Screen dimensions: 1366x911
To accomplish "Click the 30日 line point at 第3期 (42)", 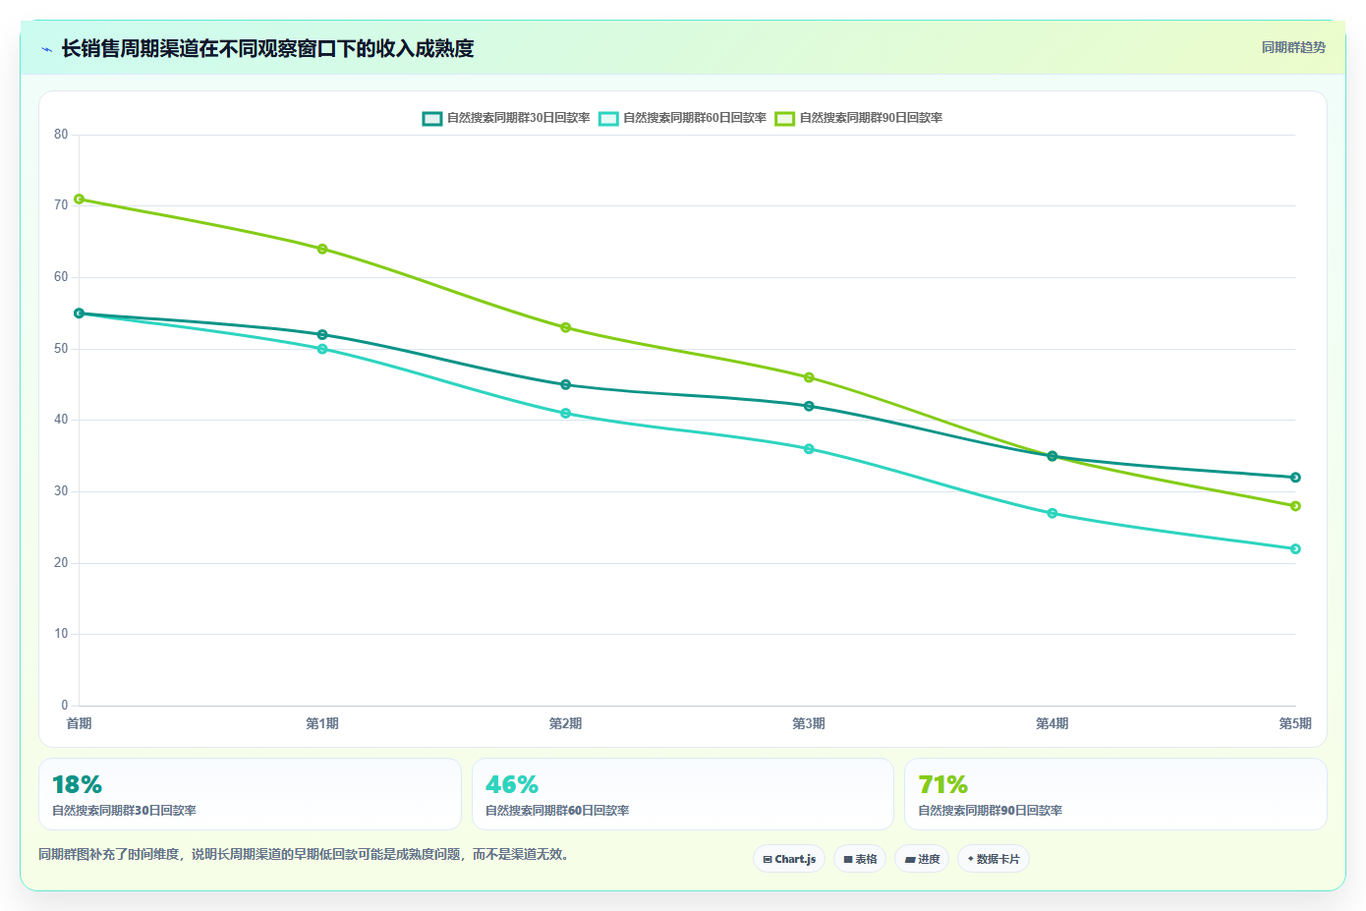I will click(x=809, y=406).
